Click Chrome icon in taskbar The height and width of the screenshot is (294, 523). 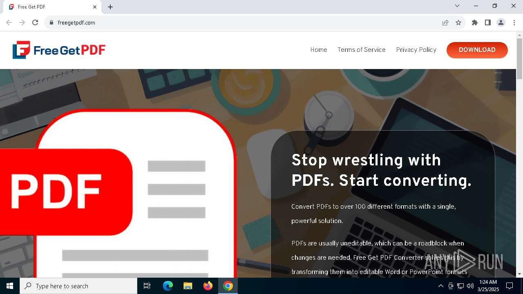228,286
